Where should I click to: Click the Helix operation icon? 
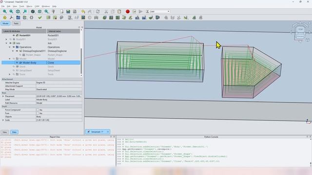click(x=124, y=17)
